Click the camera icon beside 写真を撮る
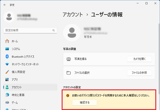 [x=69, y=59]
